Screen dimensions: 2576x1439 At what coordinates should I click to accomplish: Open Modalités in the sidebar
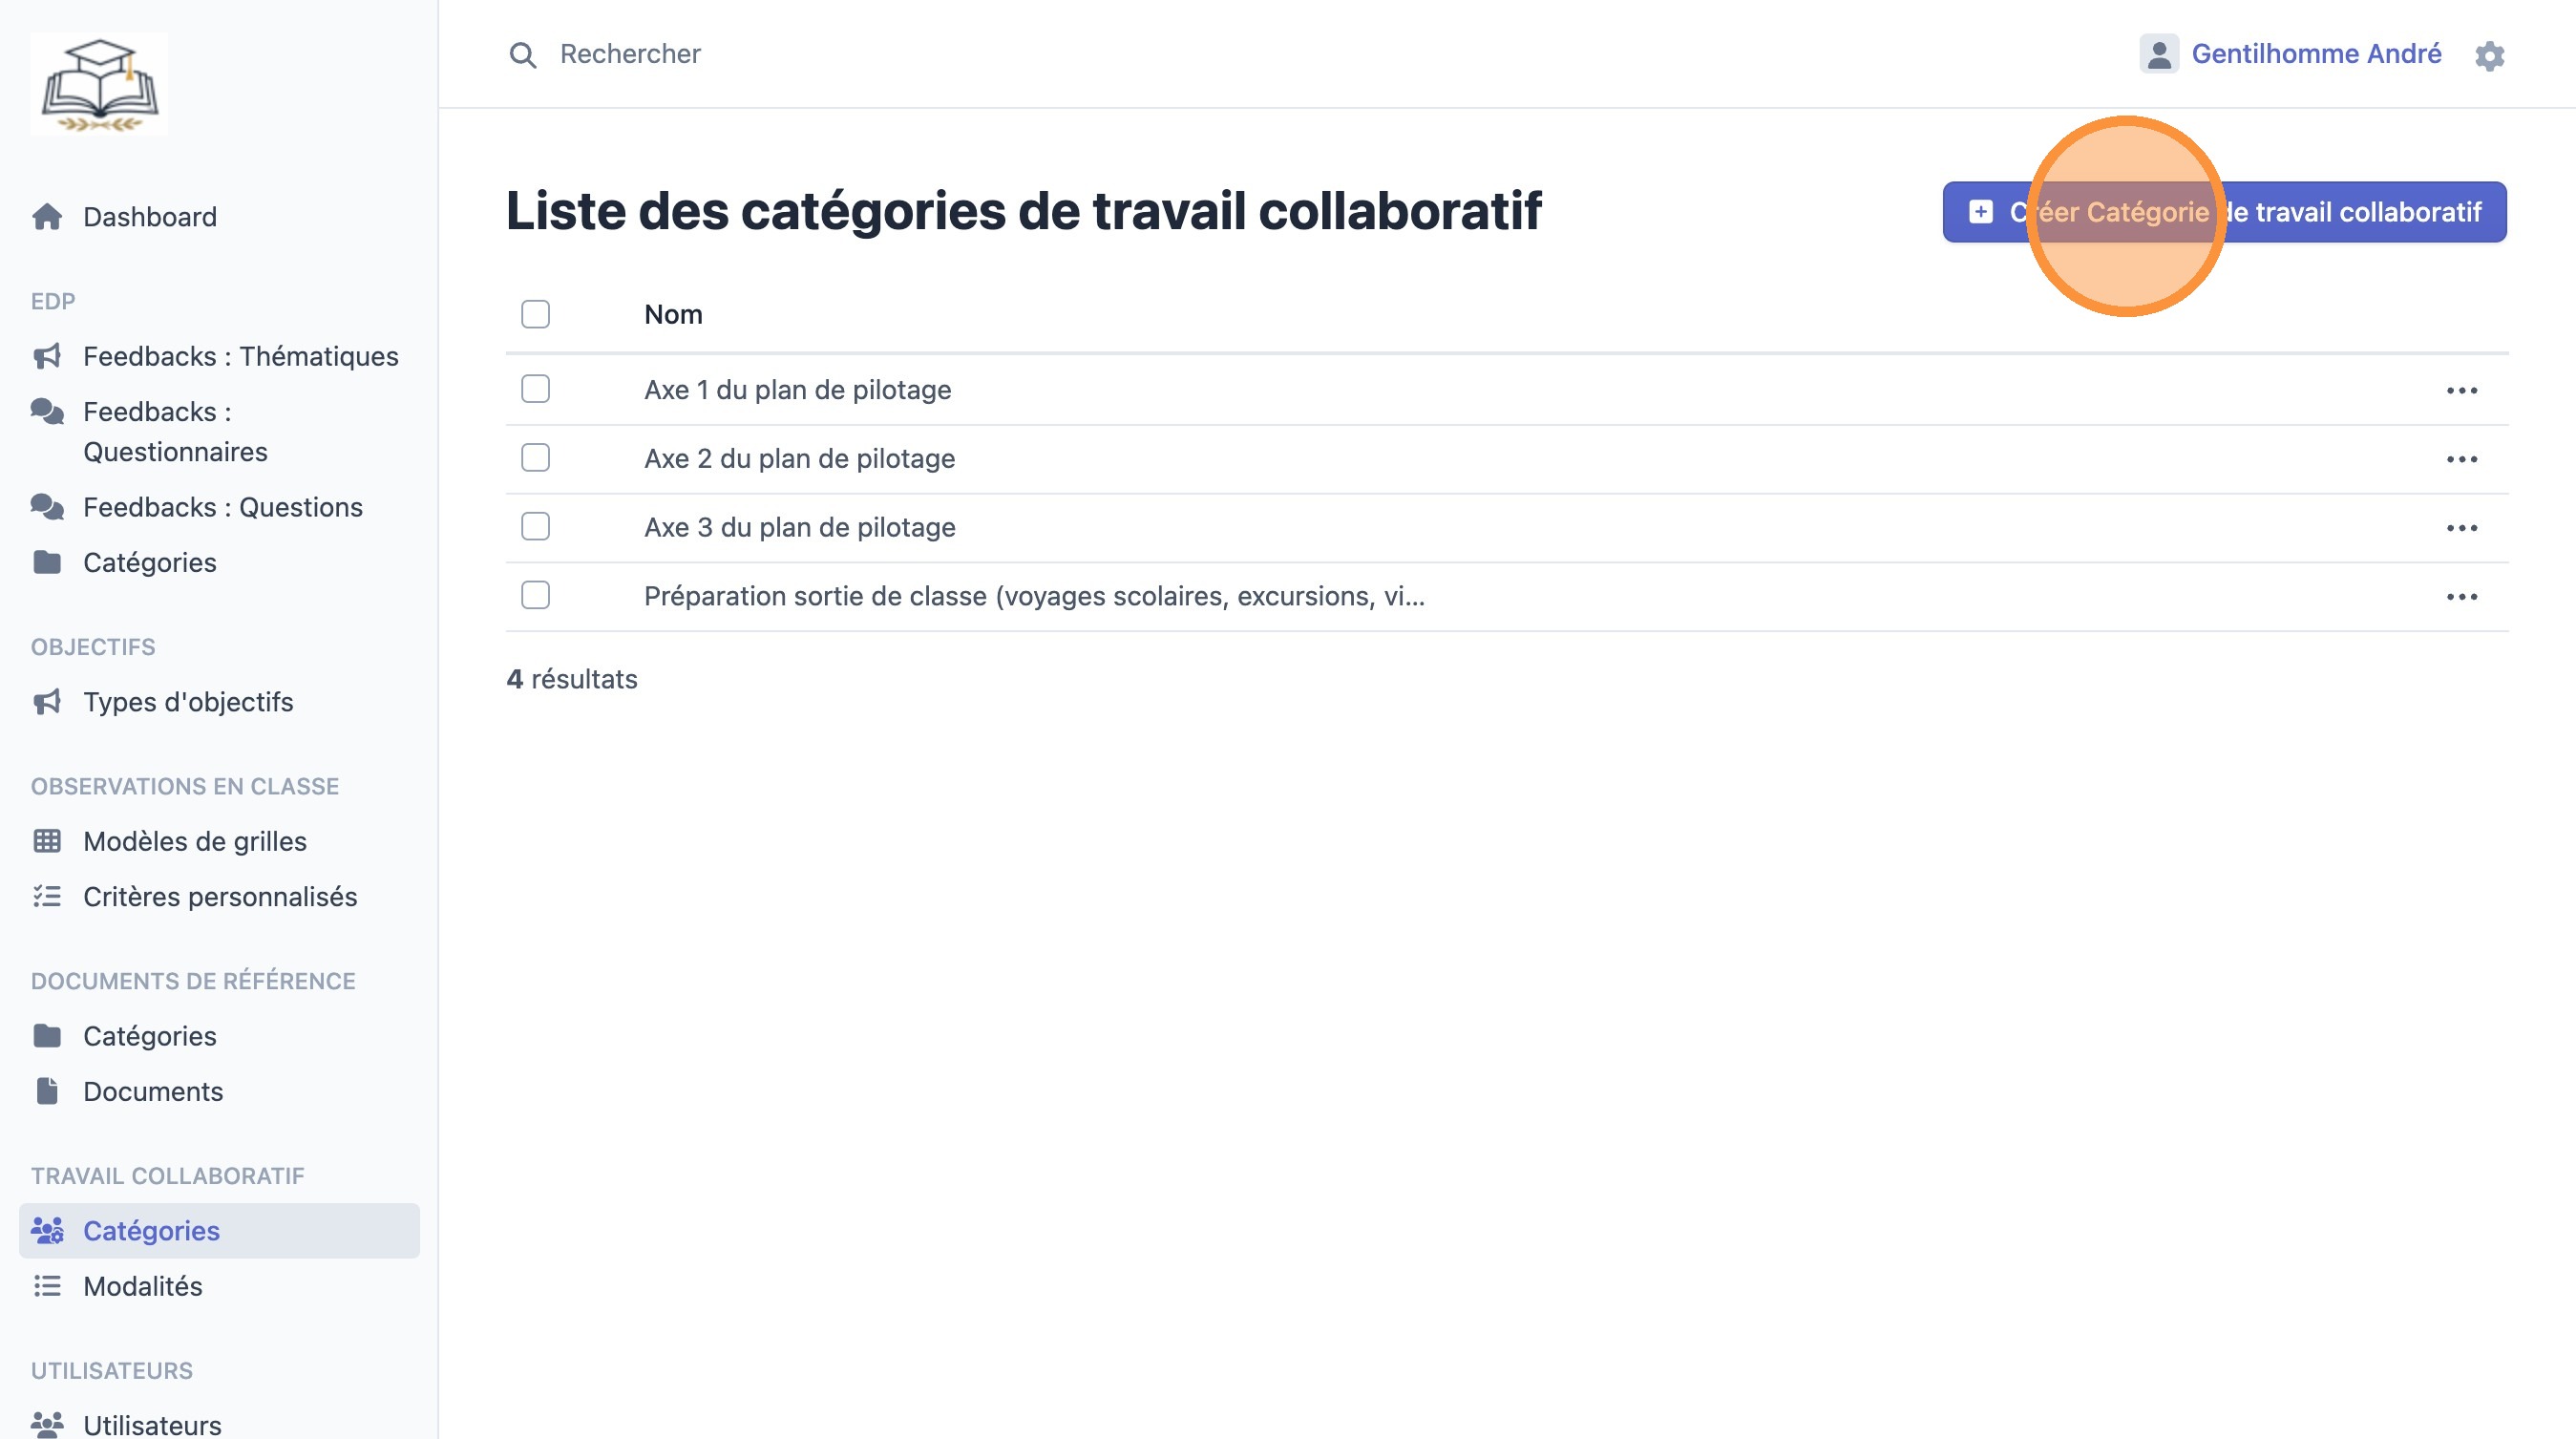[142, 1286]
